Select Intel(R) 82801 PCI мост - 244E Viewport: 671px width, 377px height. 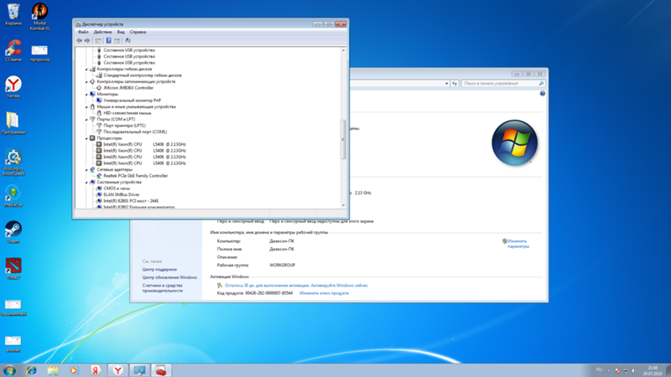[131, 201]
